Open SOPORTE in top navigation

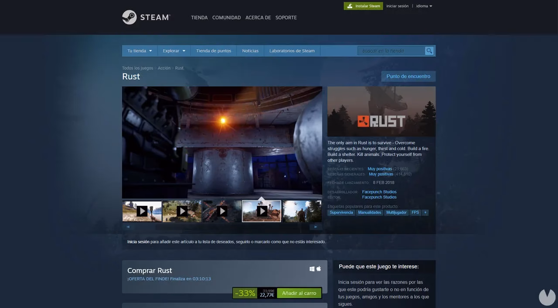[x=286, y=17]
